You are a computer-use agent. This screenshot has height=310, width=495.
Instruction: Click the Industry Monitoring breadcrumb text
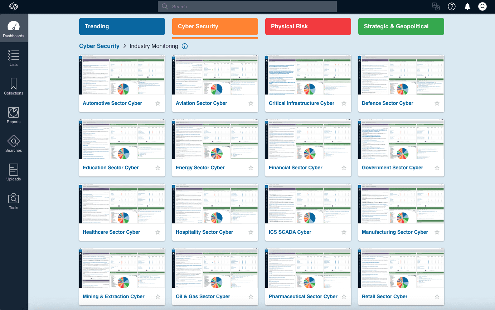tap(154, 46)
